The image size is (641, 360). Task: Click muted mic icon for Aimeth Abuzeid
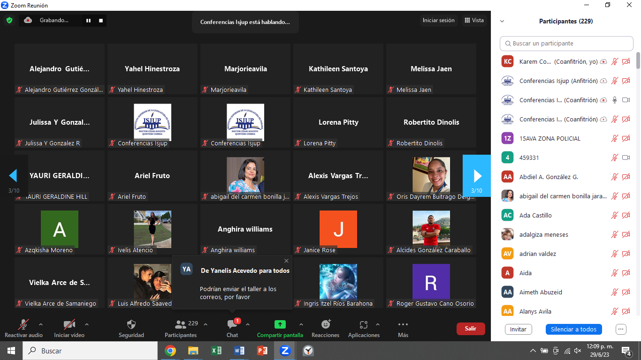coord(615,292)
